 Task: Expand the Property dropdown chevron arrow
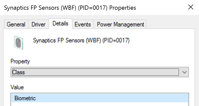pyautogui.click(x=184, y=72)
